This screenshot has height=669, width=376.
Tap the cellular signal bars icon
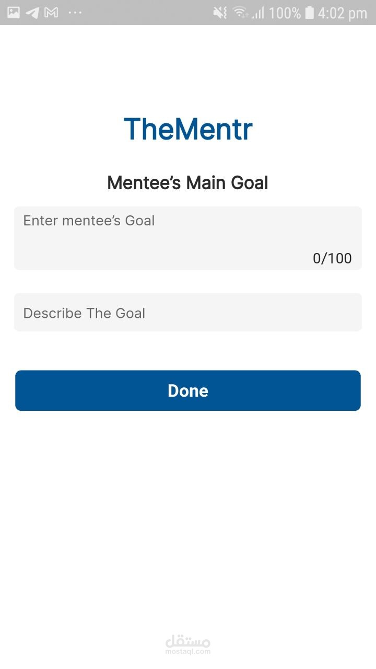[x=257, y=13]
